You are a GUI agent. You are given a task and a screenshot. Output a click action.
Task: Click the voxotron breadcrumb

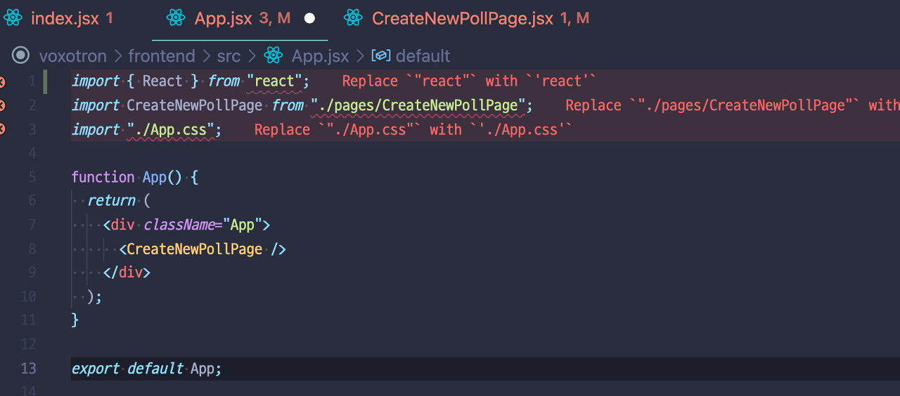(72, 56)
